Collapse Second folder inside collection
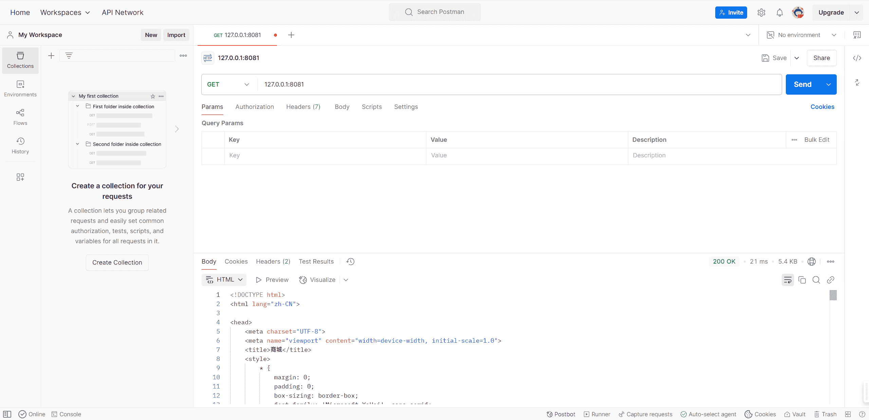This screenshot has width=869, height=420. 77,144
